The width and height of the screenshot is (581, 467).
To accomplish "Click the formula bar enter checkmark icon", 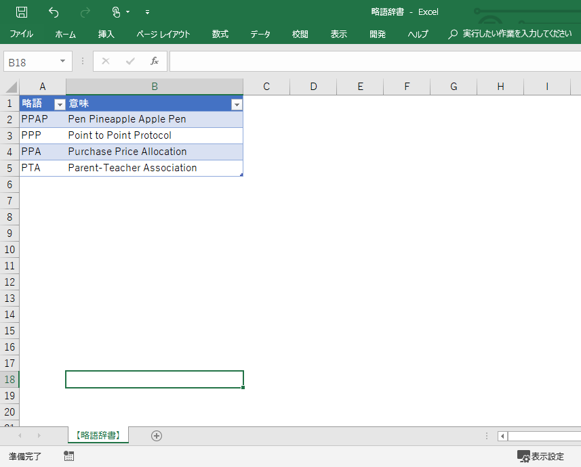I will 130,61.
